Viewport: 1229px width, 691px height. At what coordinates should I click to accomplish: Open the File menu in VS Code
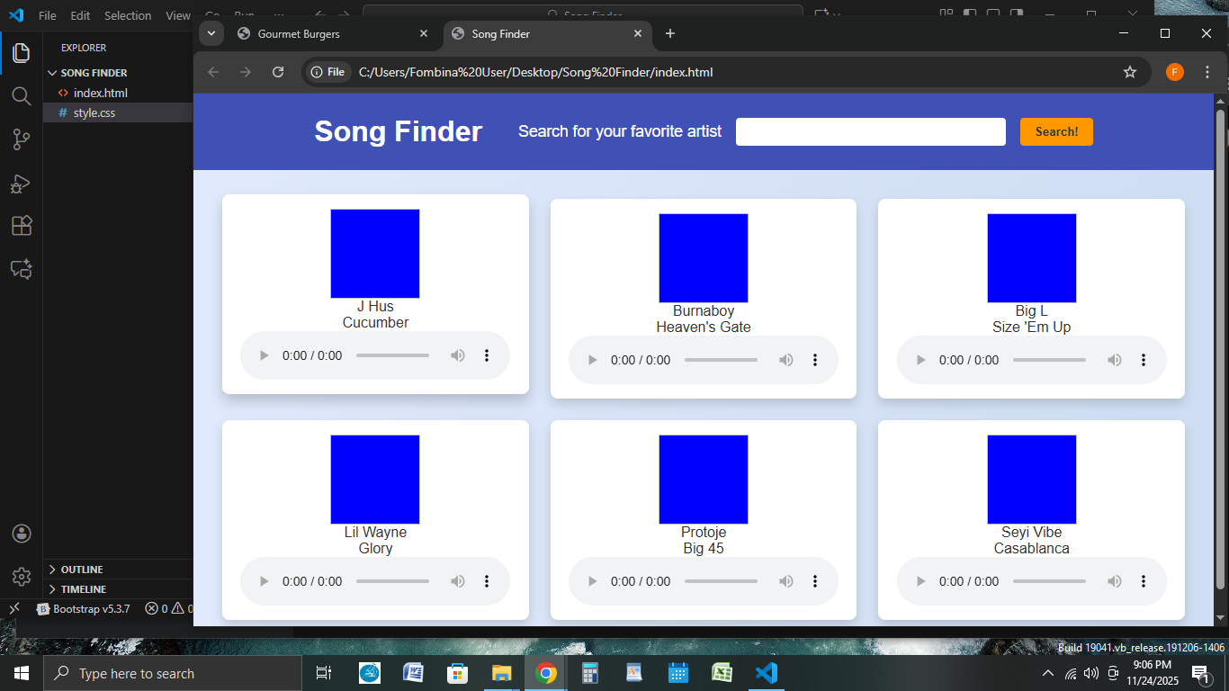47,15
